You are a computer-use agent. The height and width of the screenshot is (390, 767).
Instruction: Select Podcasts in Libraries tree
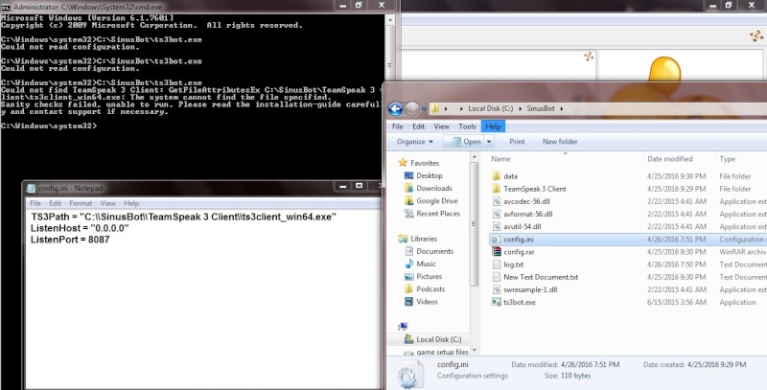(x=430, y=289)
